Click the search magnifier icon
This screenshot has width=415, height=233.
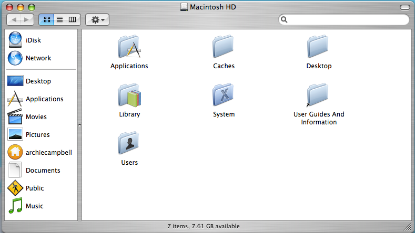[x=284, y=19]
